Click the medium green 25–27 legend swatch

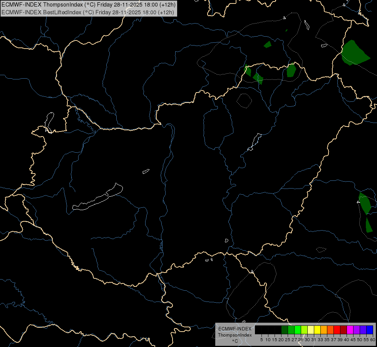pyautogui.click(x=291, y=330)
